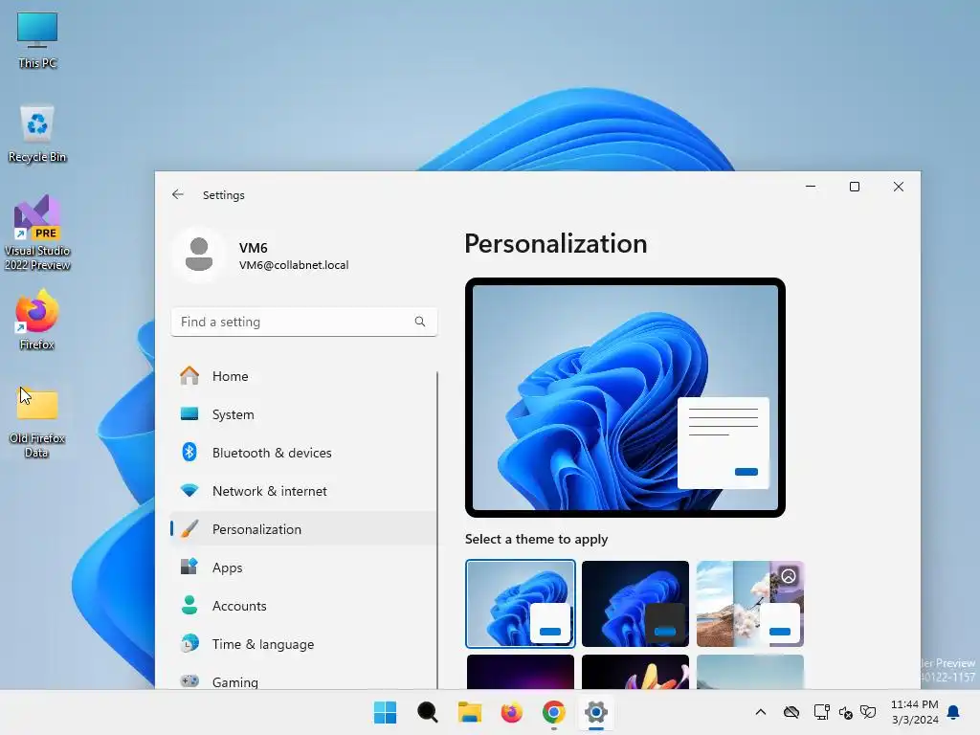Click the desktop preview image
Viewport: 980px width, 735px height.
coord(625,397)
